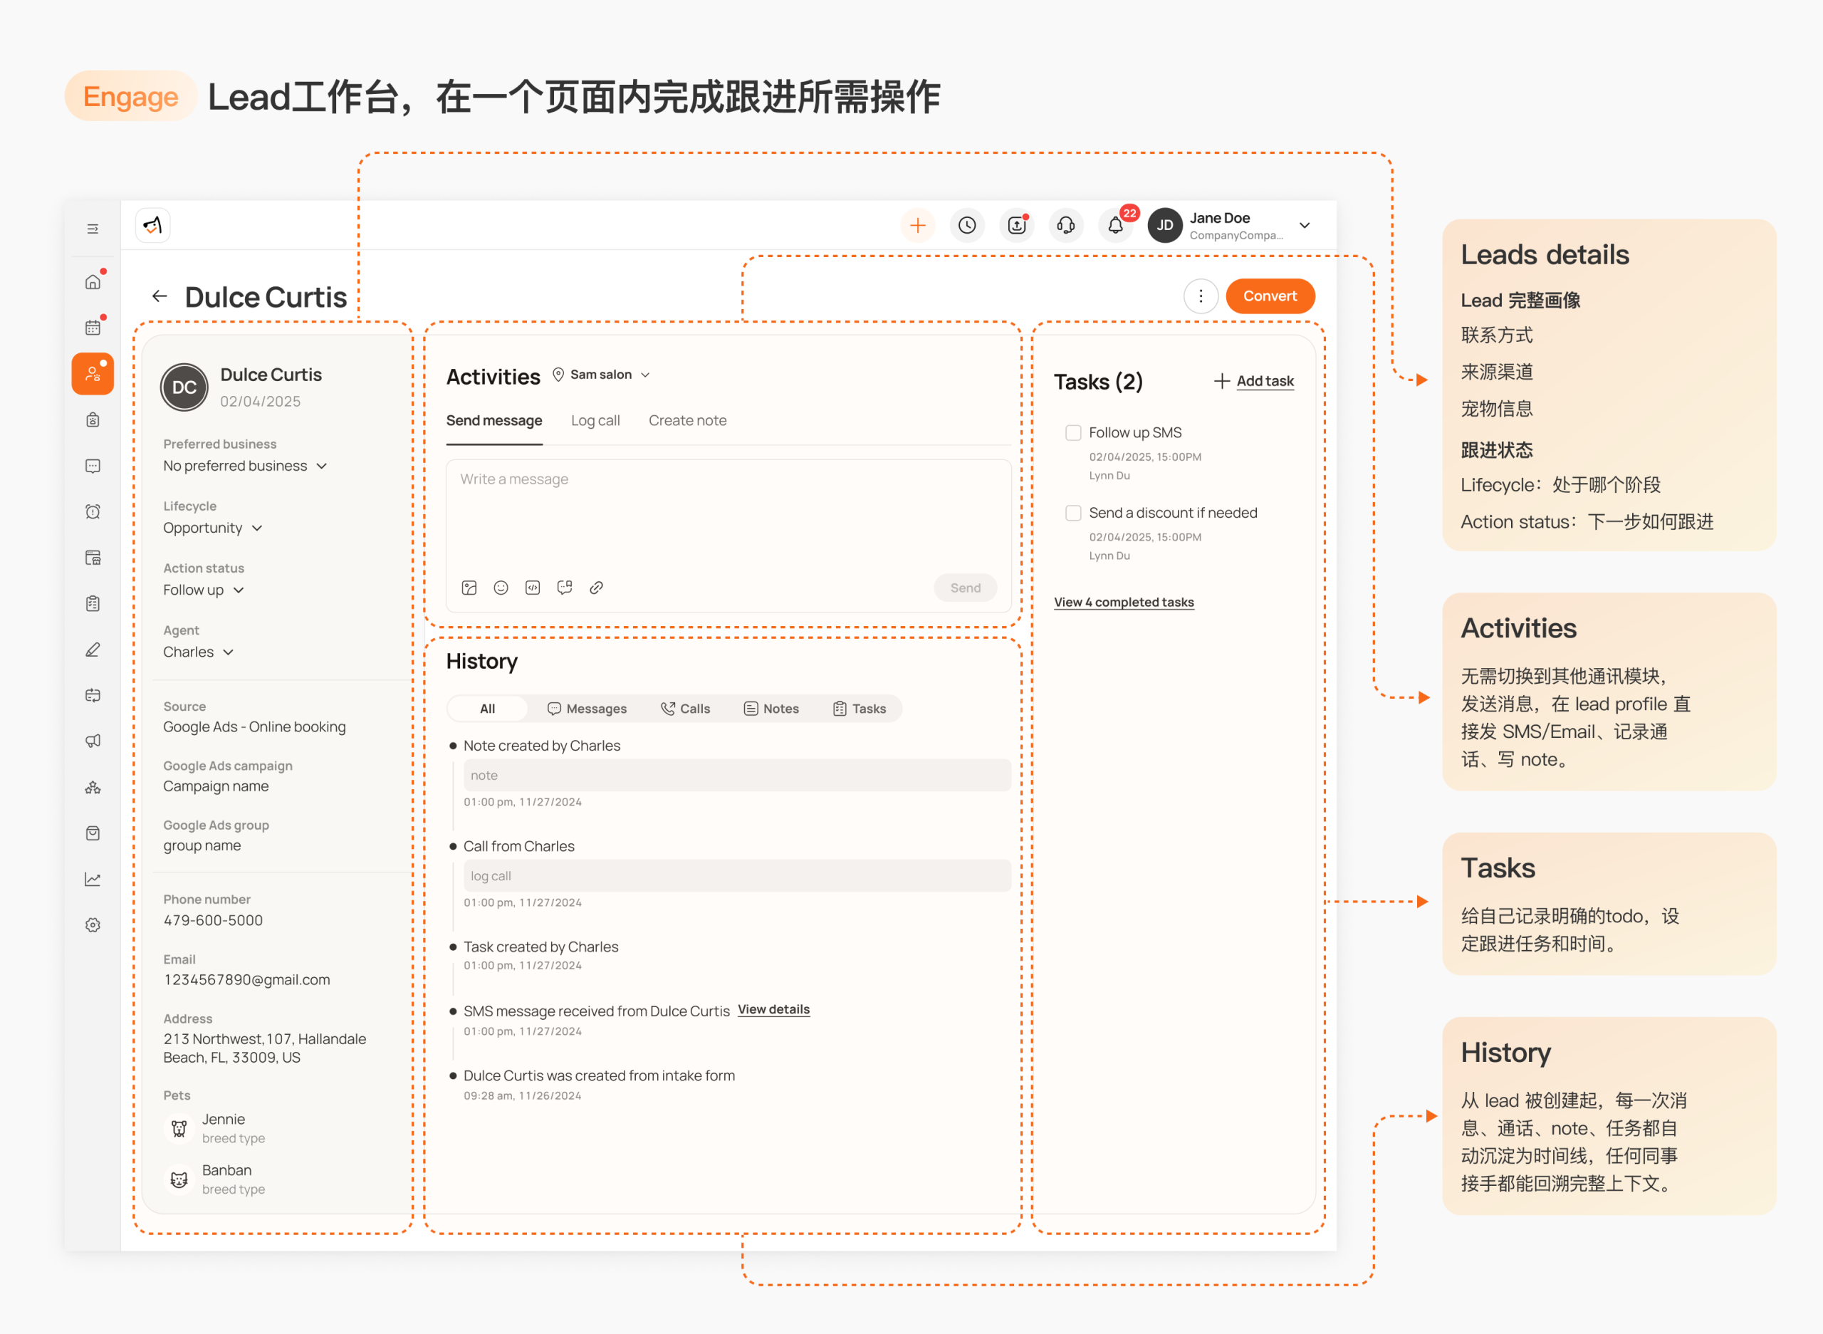The image size is (1823, 1334).
Task: Expand the Jane Doe account dropdown
Action: point(1305,225)
